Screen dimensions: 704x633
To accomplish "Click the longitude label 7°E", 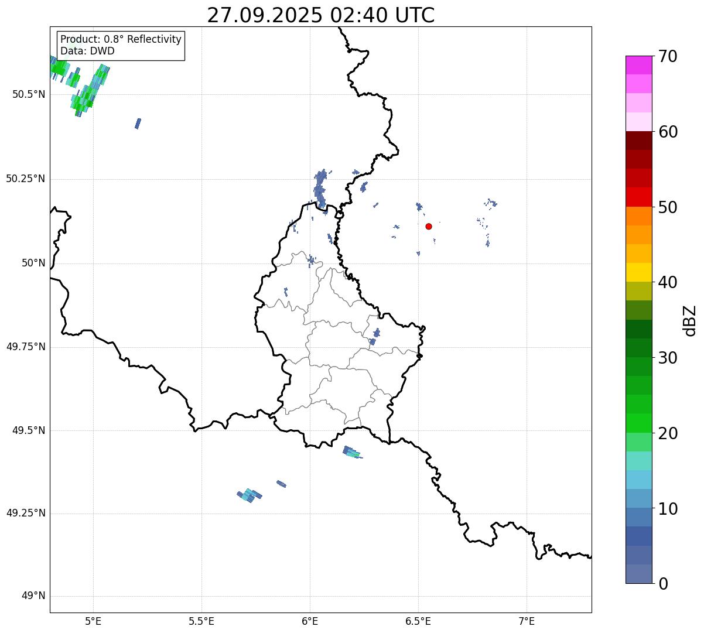I will coord(527,621).
